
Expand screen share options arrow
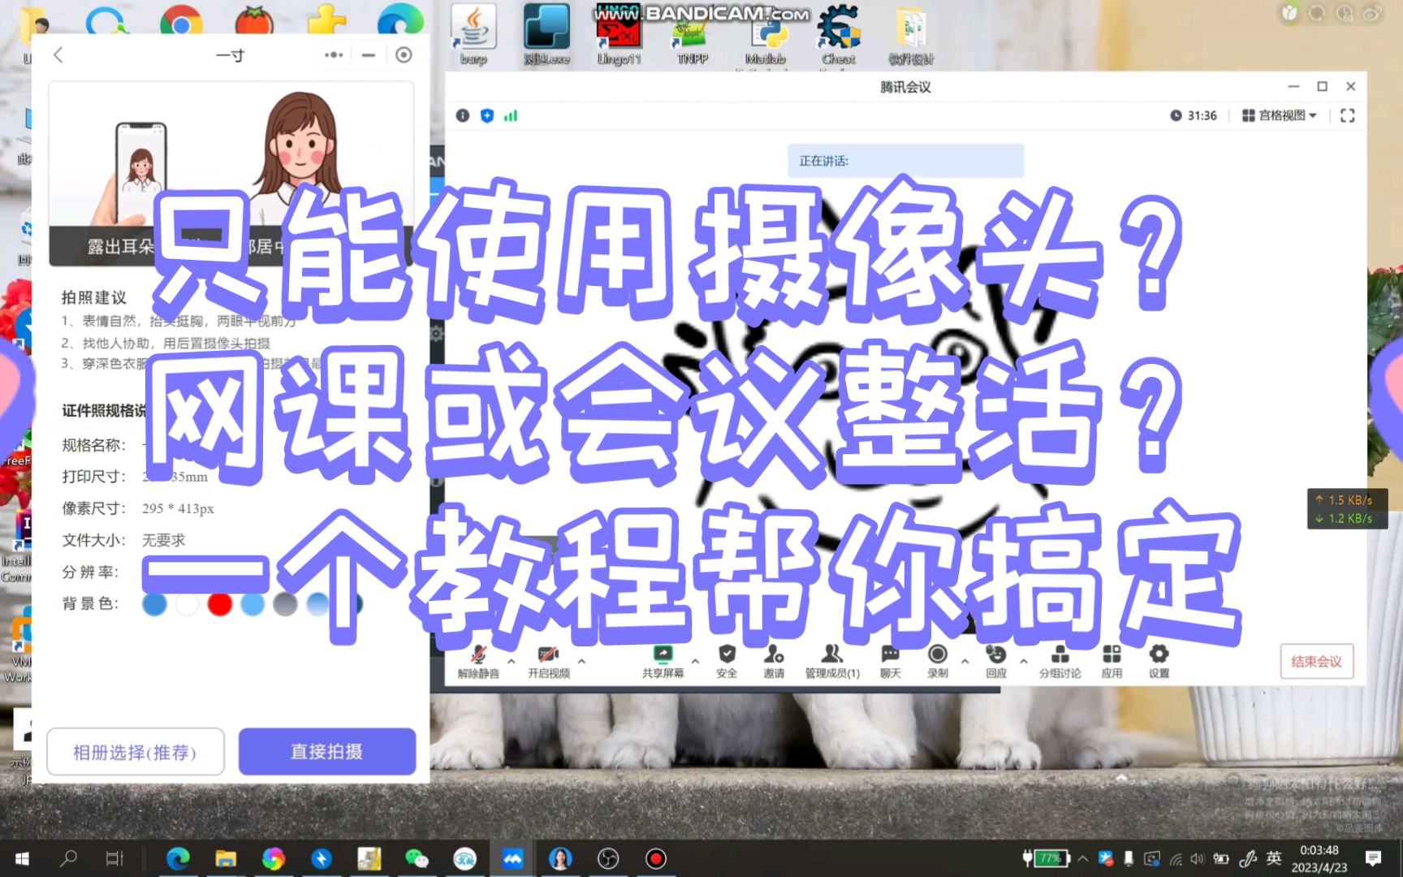(x=695, y=661)
